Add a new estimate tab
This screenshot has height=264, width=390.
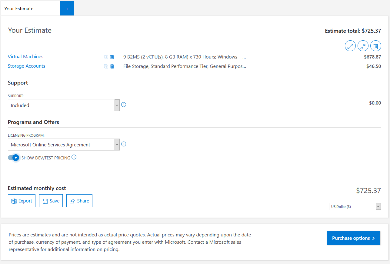(67, 8)
